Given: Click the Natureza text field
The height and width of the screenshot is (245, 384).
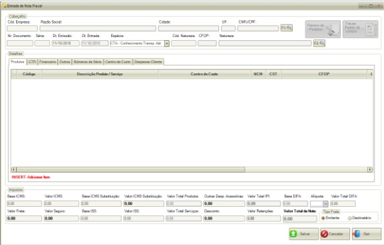Looking at the screenshot, I should click(x=265, y=43).
